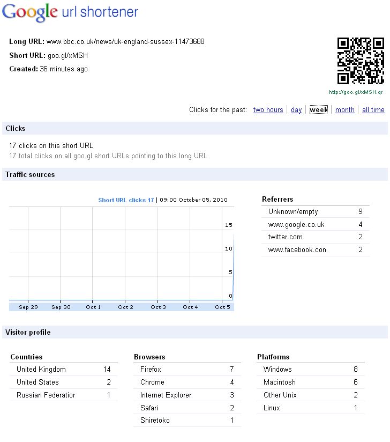The image size is (390, 442).
Task: Click the Russian Federation country row
Action: [63, 395]
